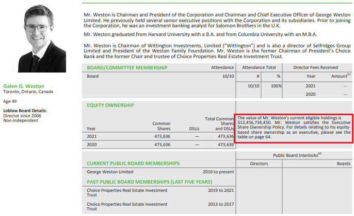
Task: Click 'Toronto, Ontario, Canada' location text
Action: tap(28, 92)
